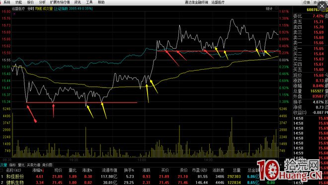
Task: Sort the list by the 现价 column header
Action: pyautogui.click(x=58, y=171)
